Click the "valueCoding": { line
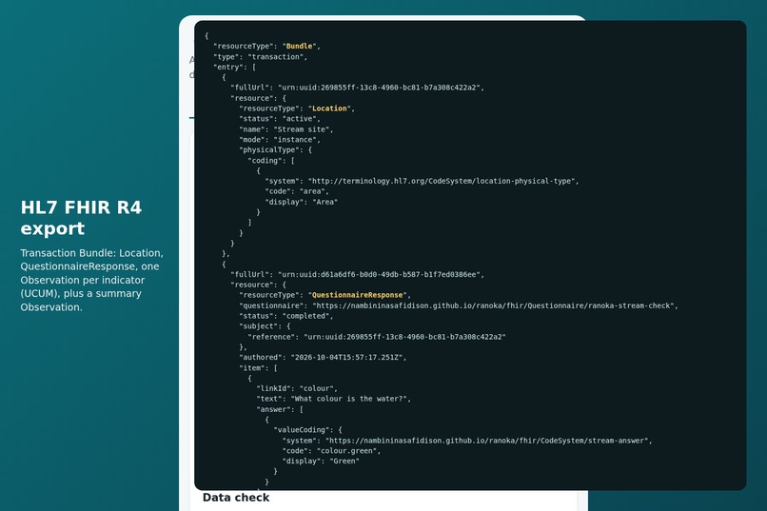This screenshot has height=511, width=767. (x=307, y=430)
